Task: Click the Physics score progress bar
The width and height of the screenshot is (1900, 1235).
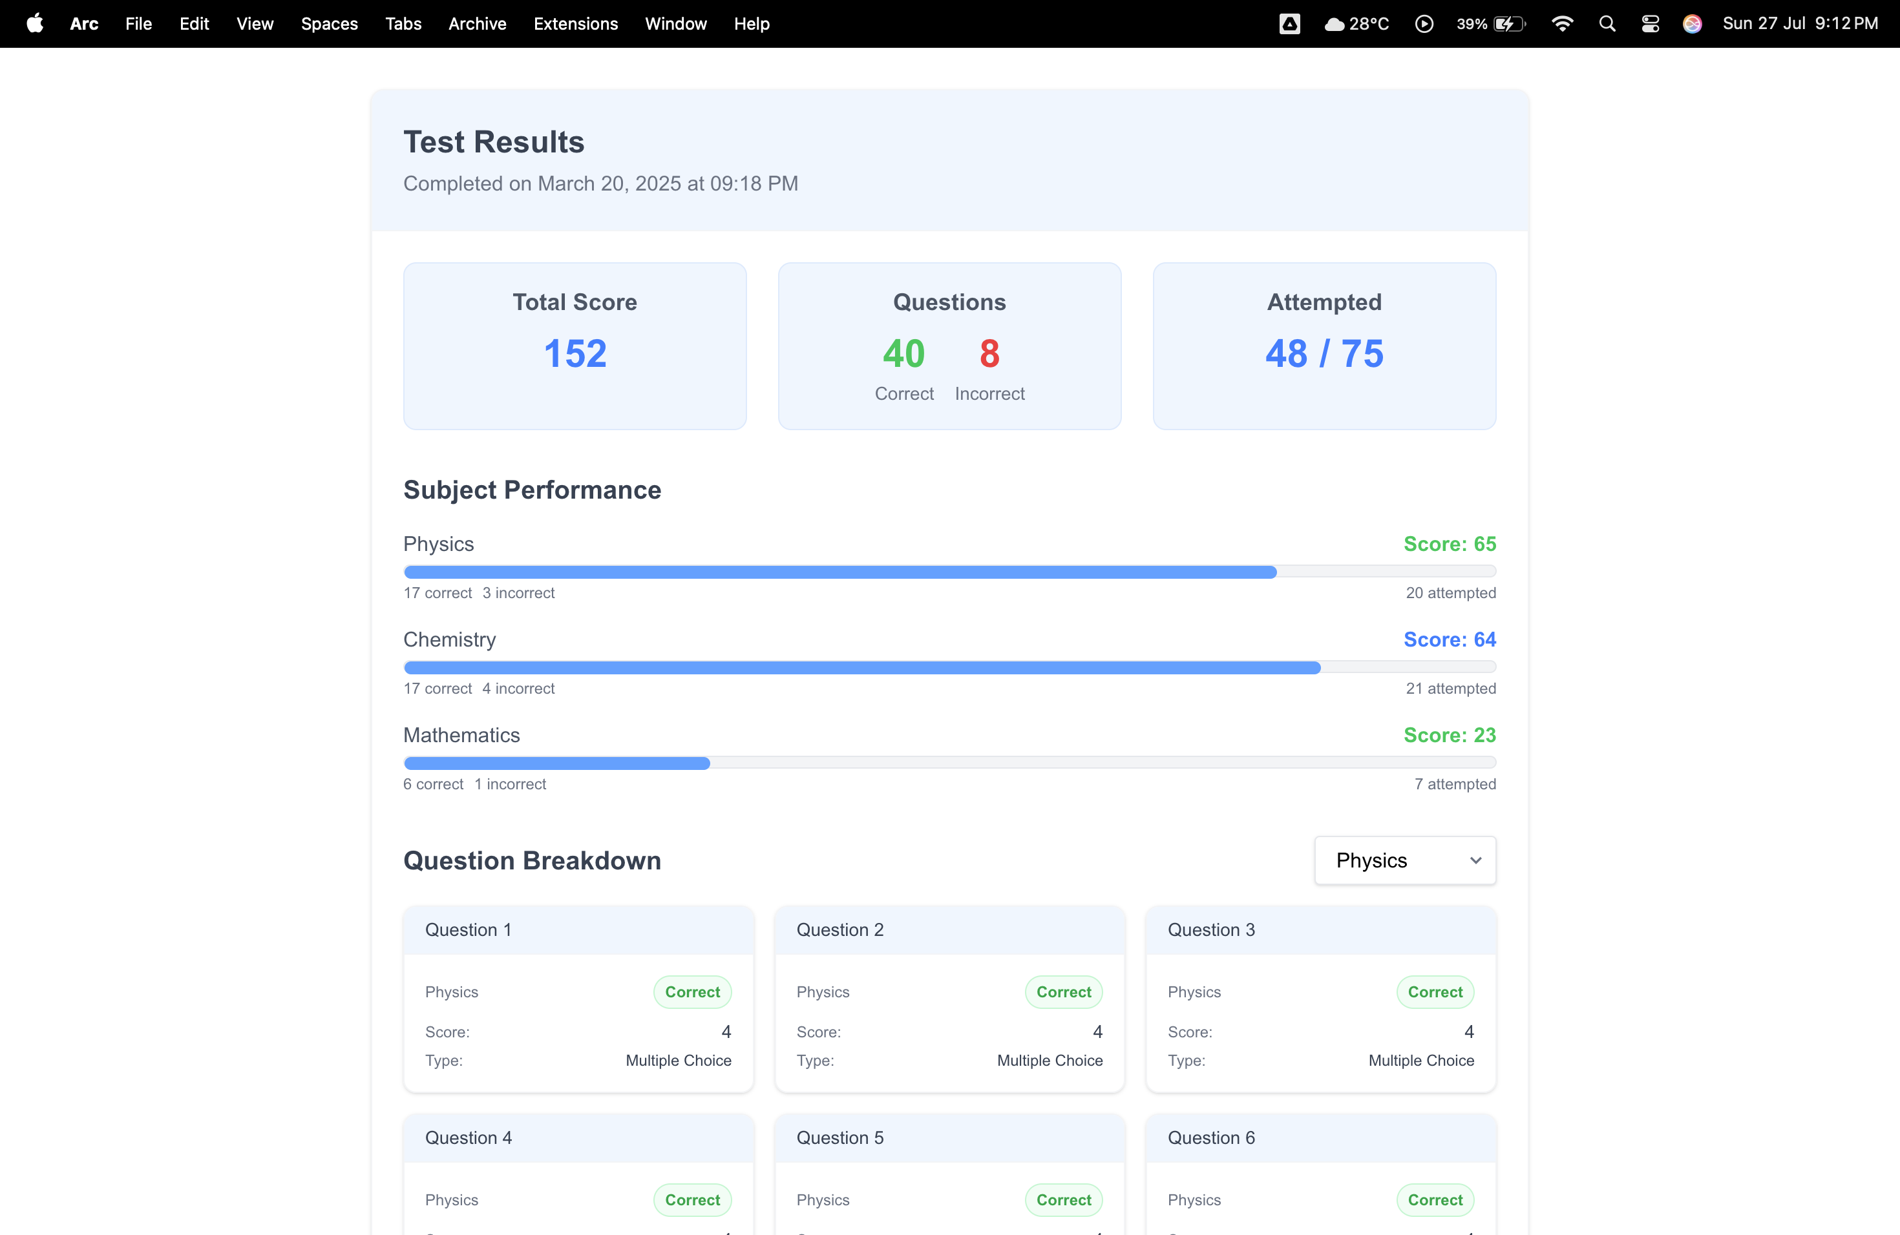Action: point(949,571)
